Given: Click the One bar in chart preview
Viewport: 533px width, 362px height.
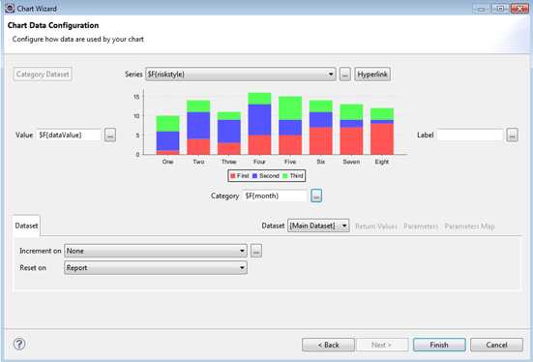Looking at the screenshot, I should coord(167,136).
